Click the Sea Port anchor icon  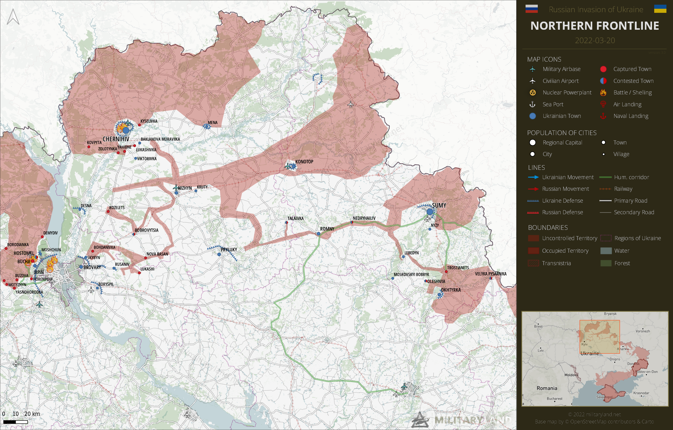click(532, 104)
